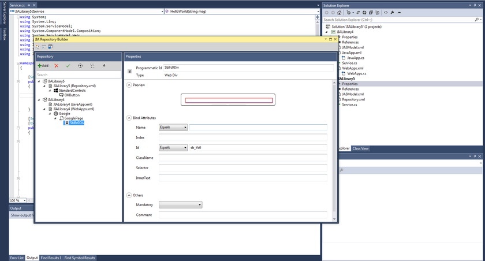Open the Toolbox side tab
Viewport: 485px width, 261px height.
pyautogui.click(x=5, y=34)
